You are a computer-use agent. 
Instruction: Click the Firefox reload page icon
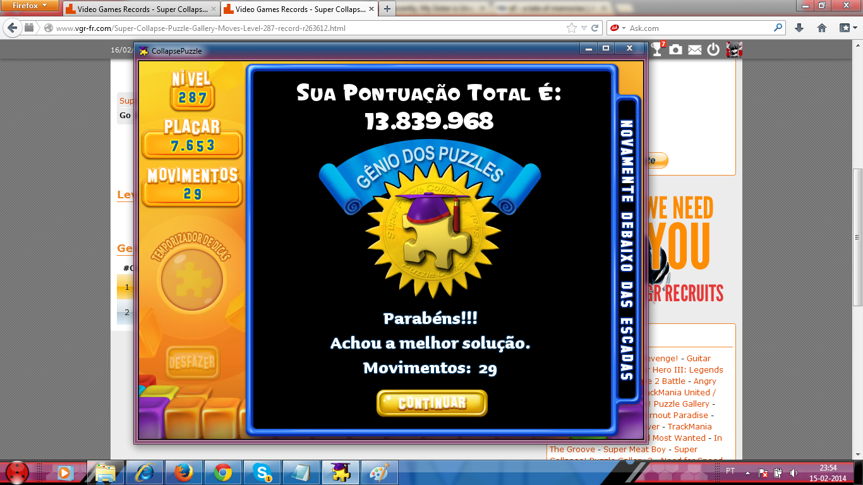pos(594,28)
